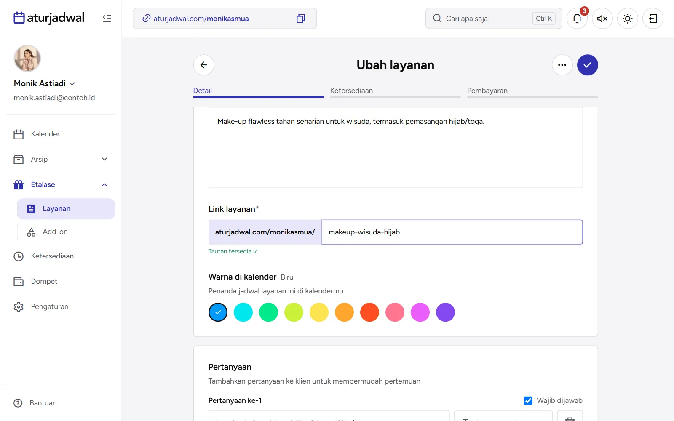The image size is (674, 421).
Task: Set the red calendar color
Action: [369, 312]
